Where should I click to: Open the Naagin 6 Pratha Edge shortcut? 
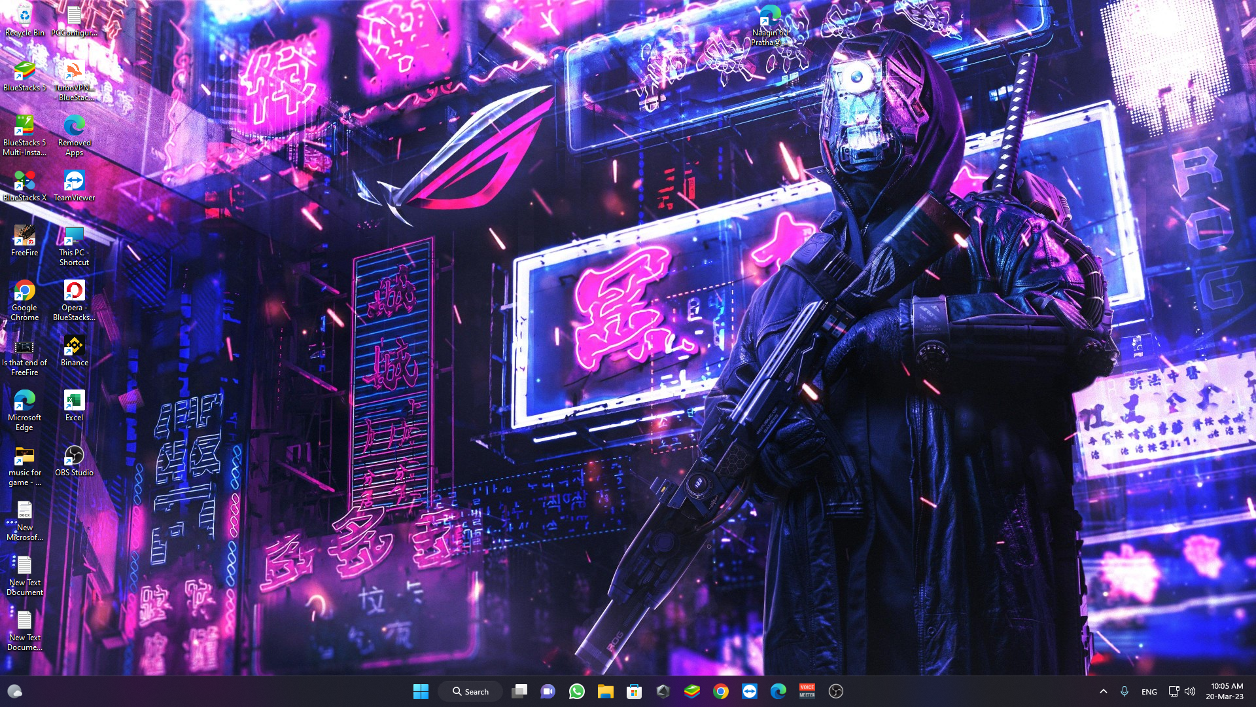click(770, 25)
